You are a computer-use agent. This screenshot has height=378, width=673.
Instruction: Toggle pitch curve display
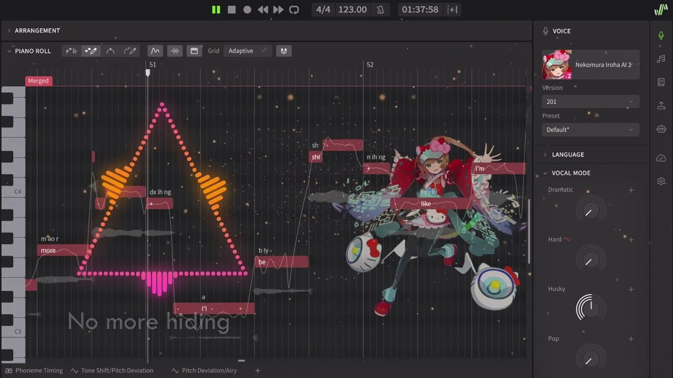tap(155, 51)
